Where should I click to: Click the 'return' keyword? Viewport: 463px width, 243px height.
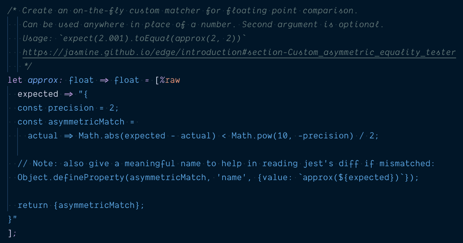[x=33, y=205]
